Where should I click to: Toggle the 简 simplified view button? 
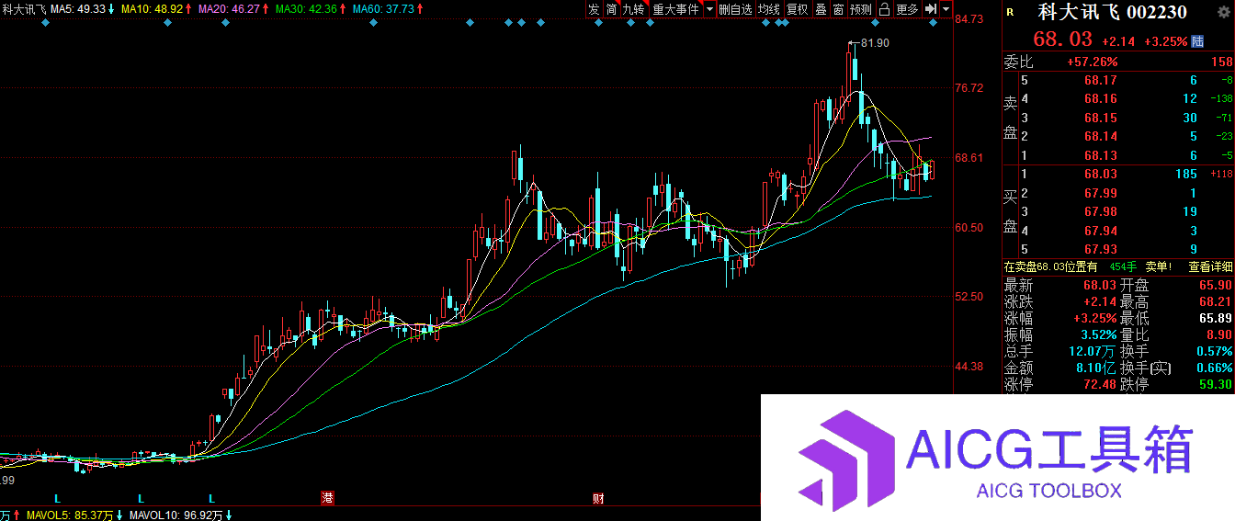(x=611, y=9)
